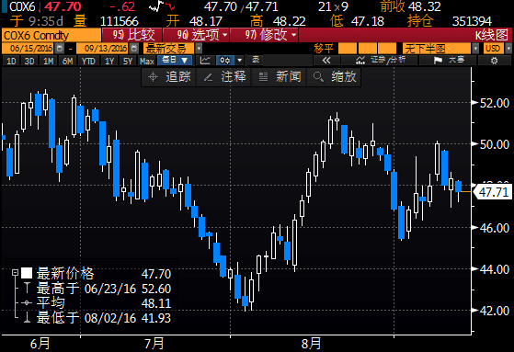This screenshot has height=352, width=514.
Task: Set range to 3D
Action: coord(29,61)
